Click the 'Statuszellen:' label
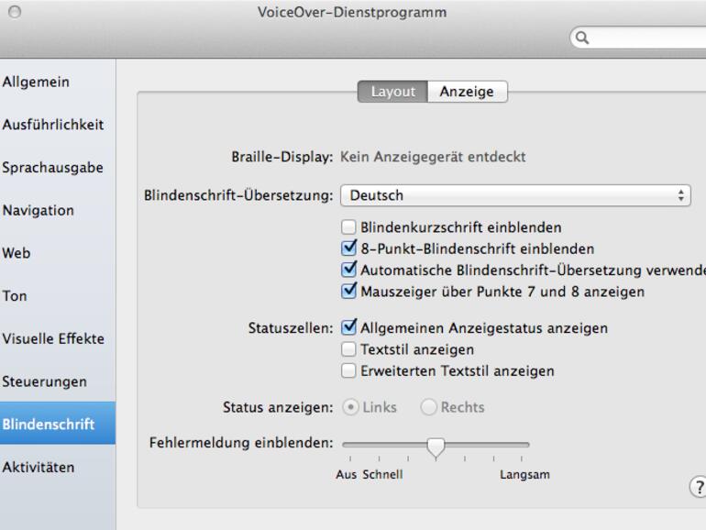The height and width of the screenshot is (530, 706). pos(291,328)
